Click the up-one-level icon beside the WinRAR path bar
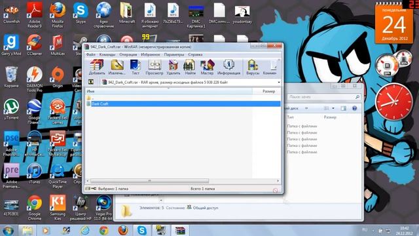This screenshot has width=419, height=236. [x=91, y=82]
